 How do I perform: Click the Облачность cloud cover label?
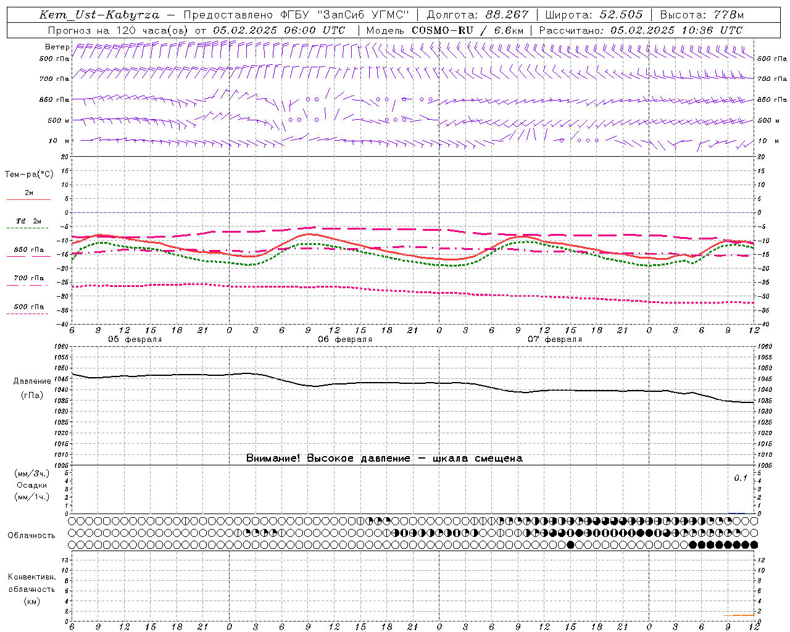pos(31,536)
